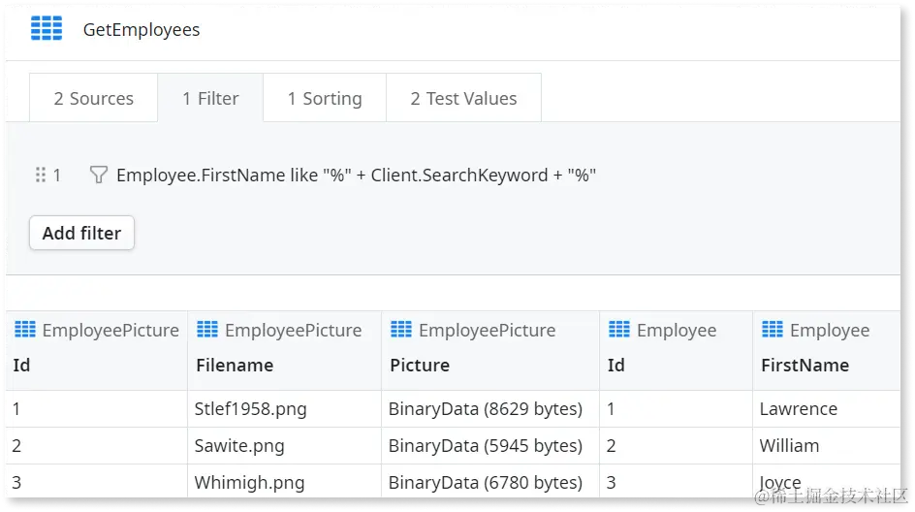
Task: Click the filter funnel icon
Action: (98, 175)
